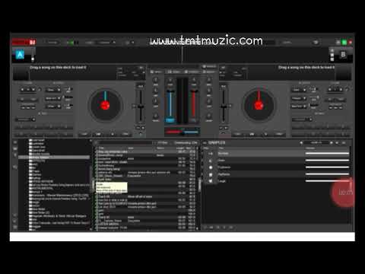Click the blue left channel volume fader
365x274 pixels.
(x=170, y=106)
